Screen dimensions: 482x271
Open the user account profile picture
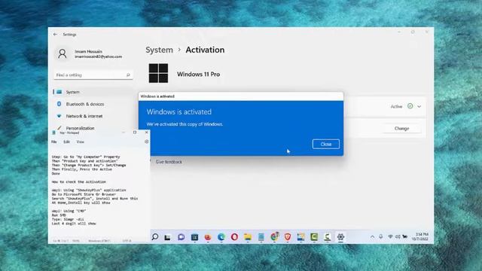63,53
